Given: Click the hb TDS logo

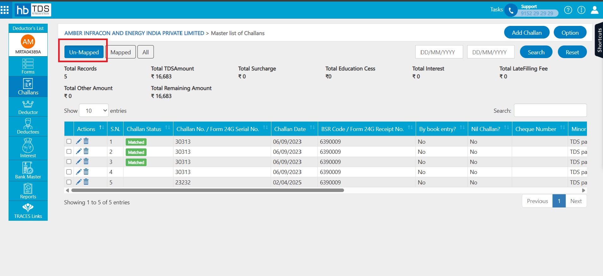Looking at the screenshot, I should [x=33, y=10].
